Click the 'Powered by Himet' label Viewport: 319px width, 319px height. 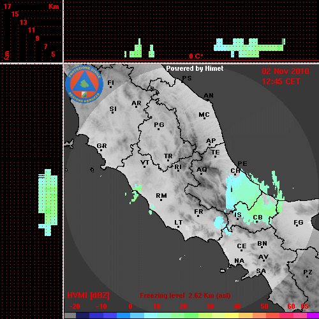(195, 68)
